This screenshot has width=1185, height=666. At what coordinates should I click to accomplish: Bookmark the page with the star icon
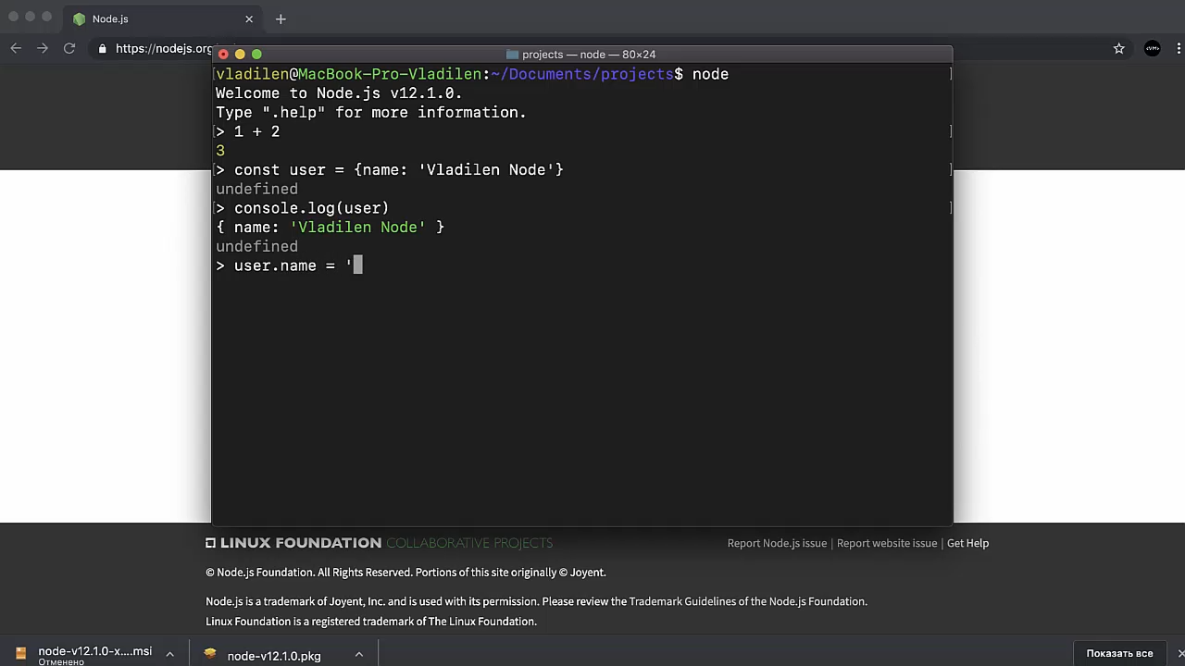coord(1118,48)
